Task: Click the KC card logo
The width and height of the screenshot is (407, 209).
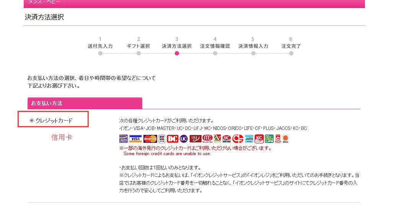Action: (x=259, y=138)
